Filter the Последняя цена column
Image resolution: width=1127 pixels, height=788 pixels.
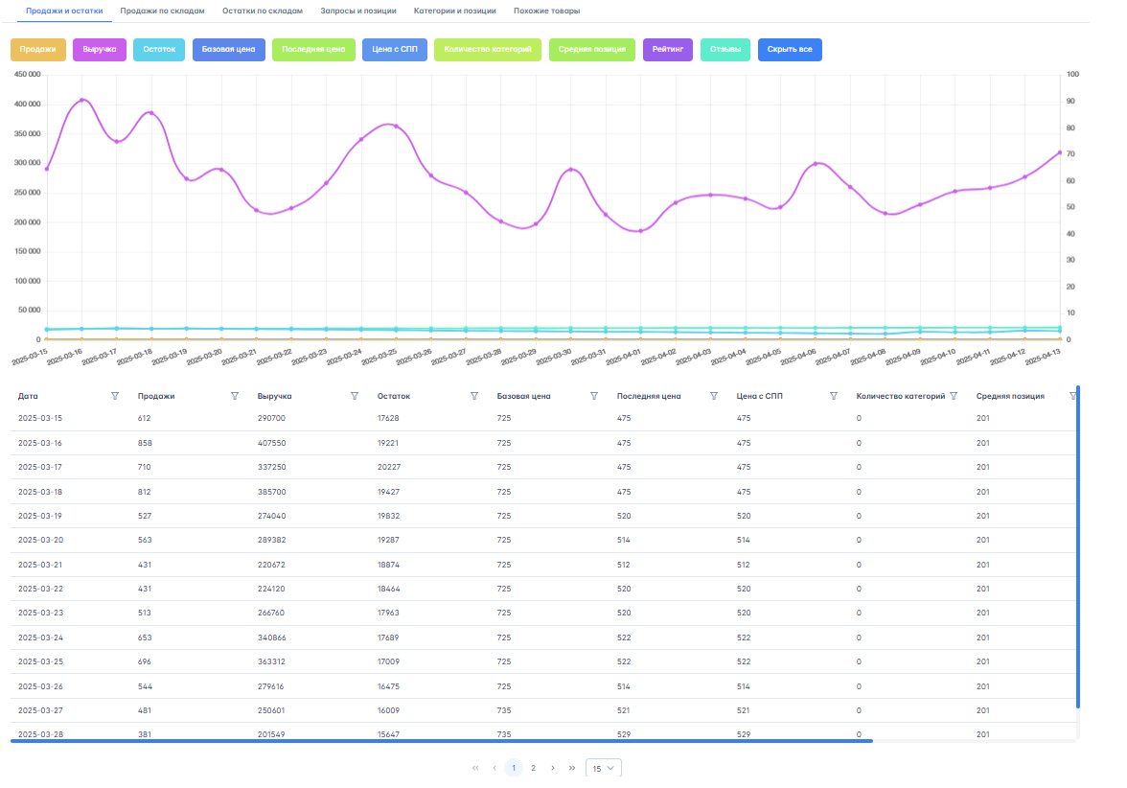click(x=714, y=396)
